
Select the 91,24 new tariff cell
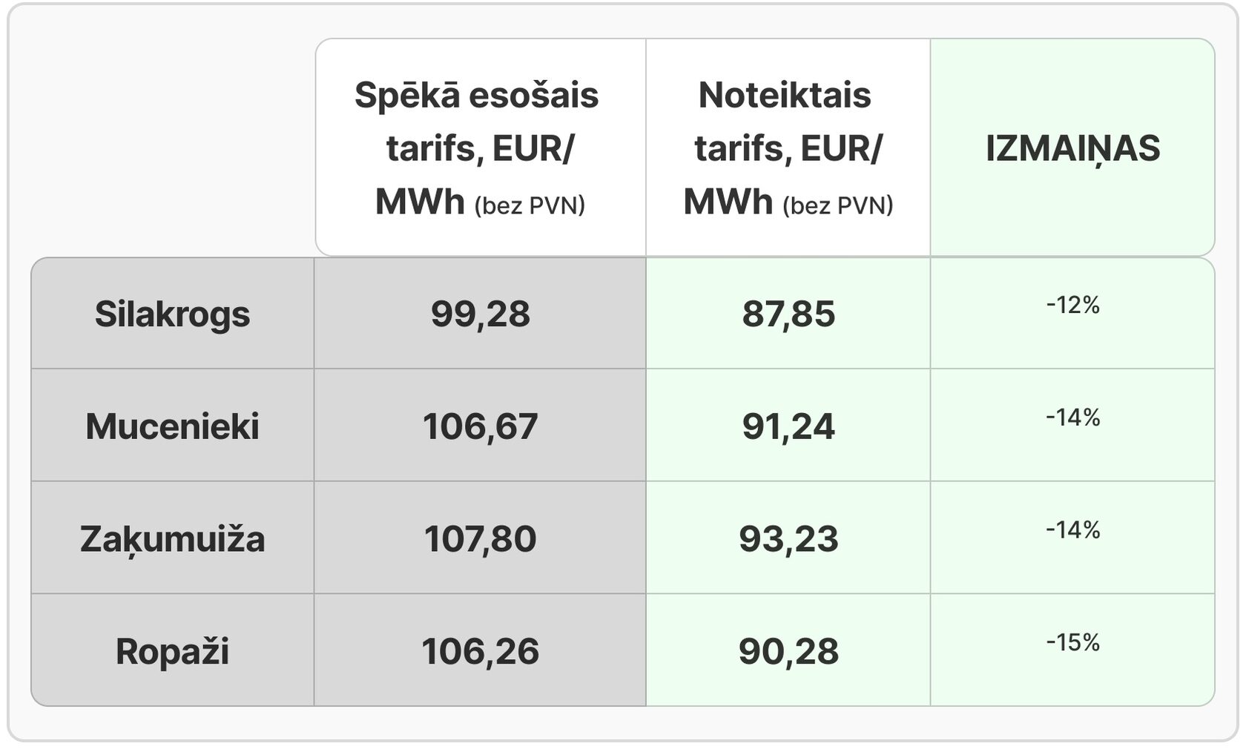[788, 426]
